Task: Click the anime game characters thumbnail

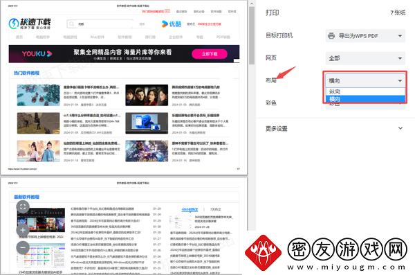Action: tap(147, 151)
